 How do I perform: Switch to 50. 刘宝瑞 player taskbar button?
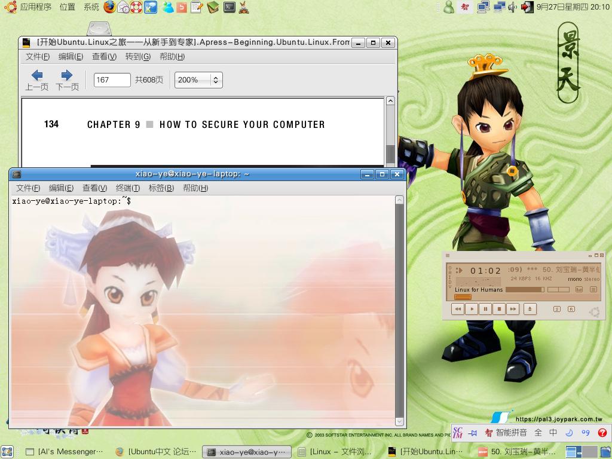(518, 452)
